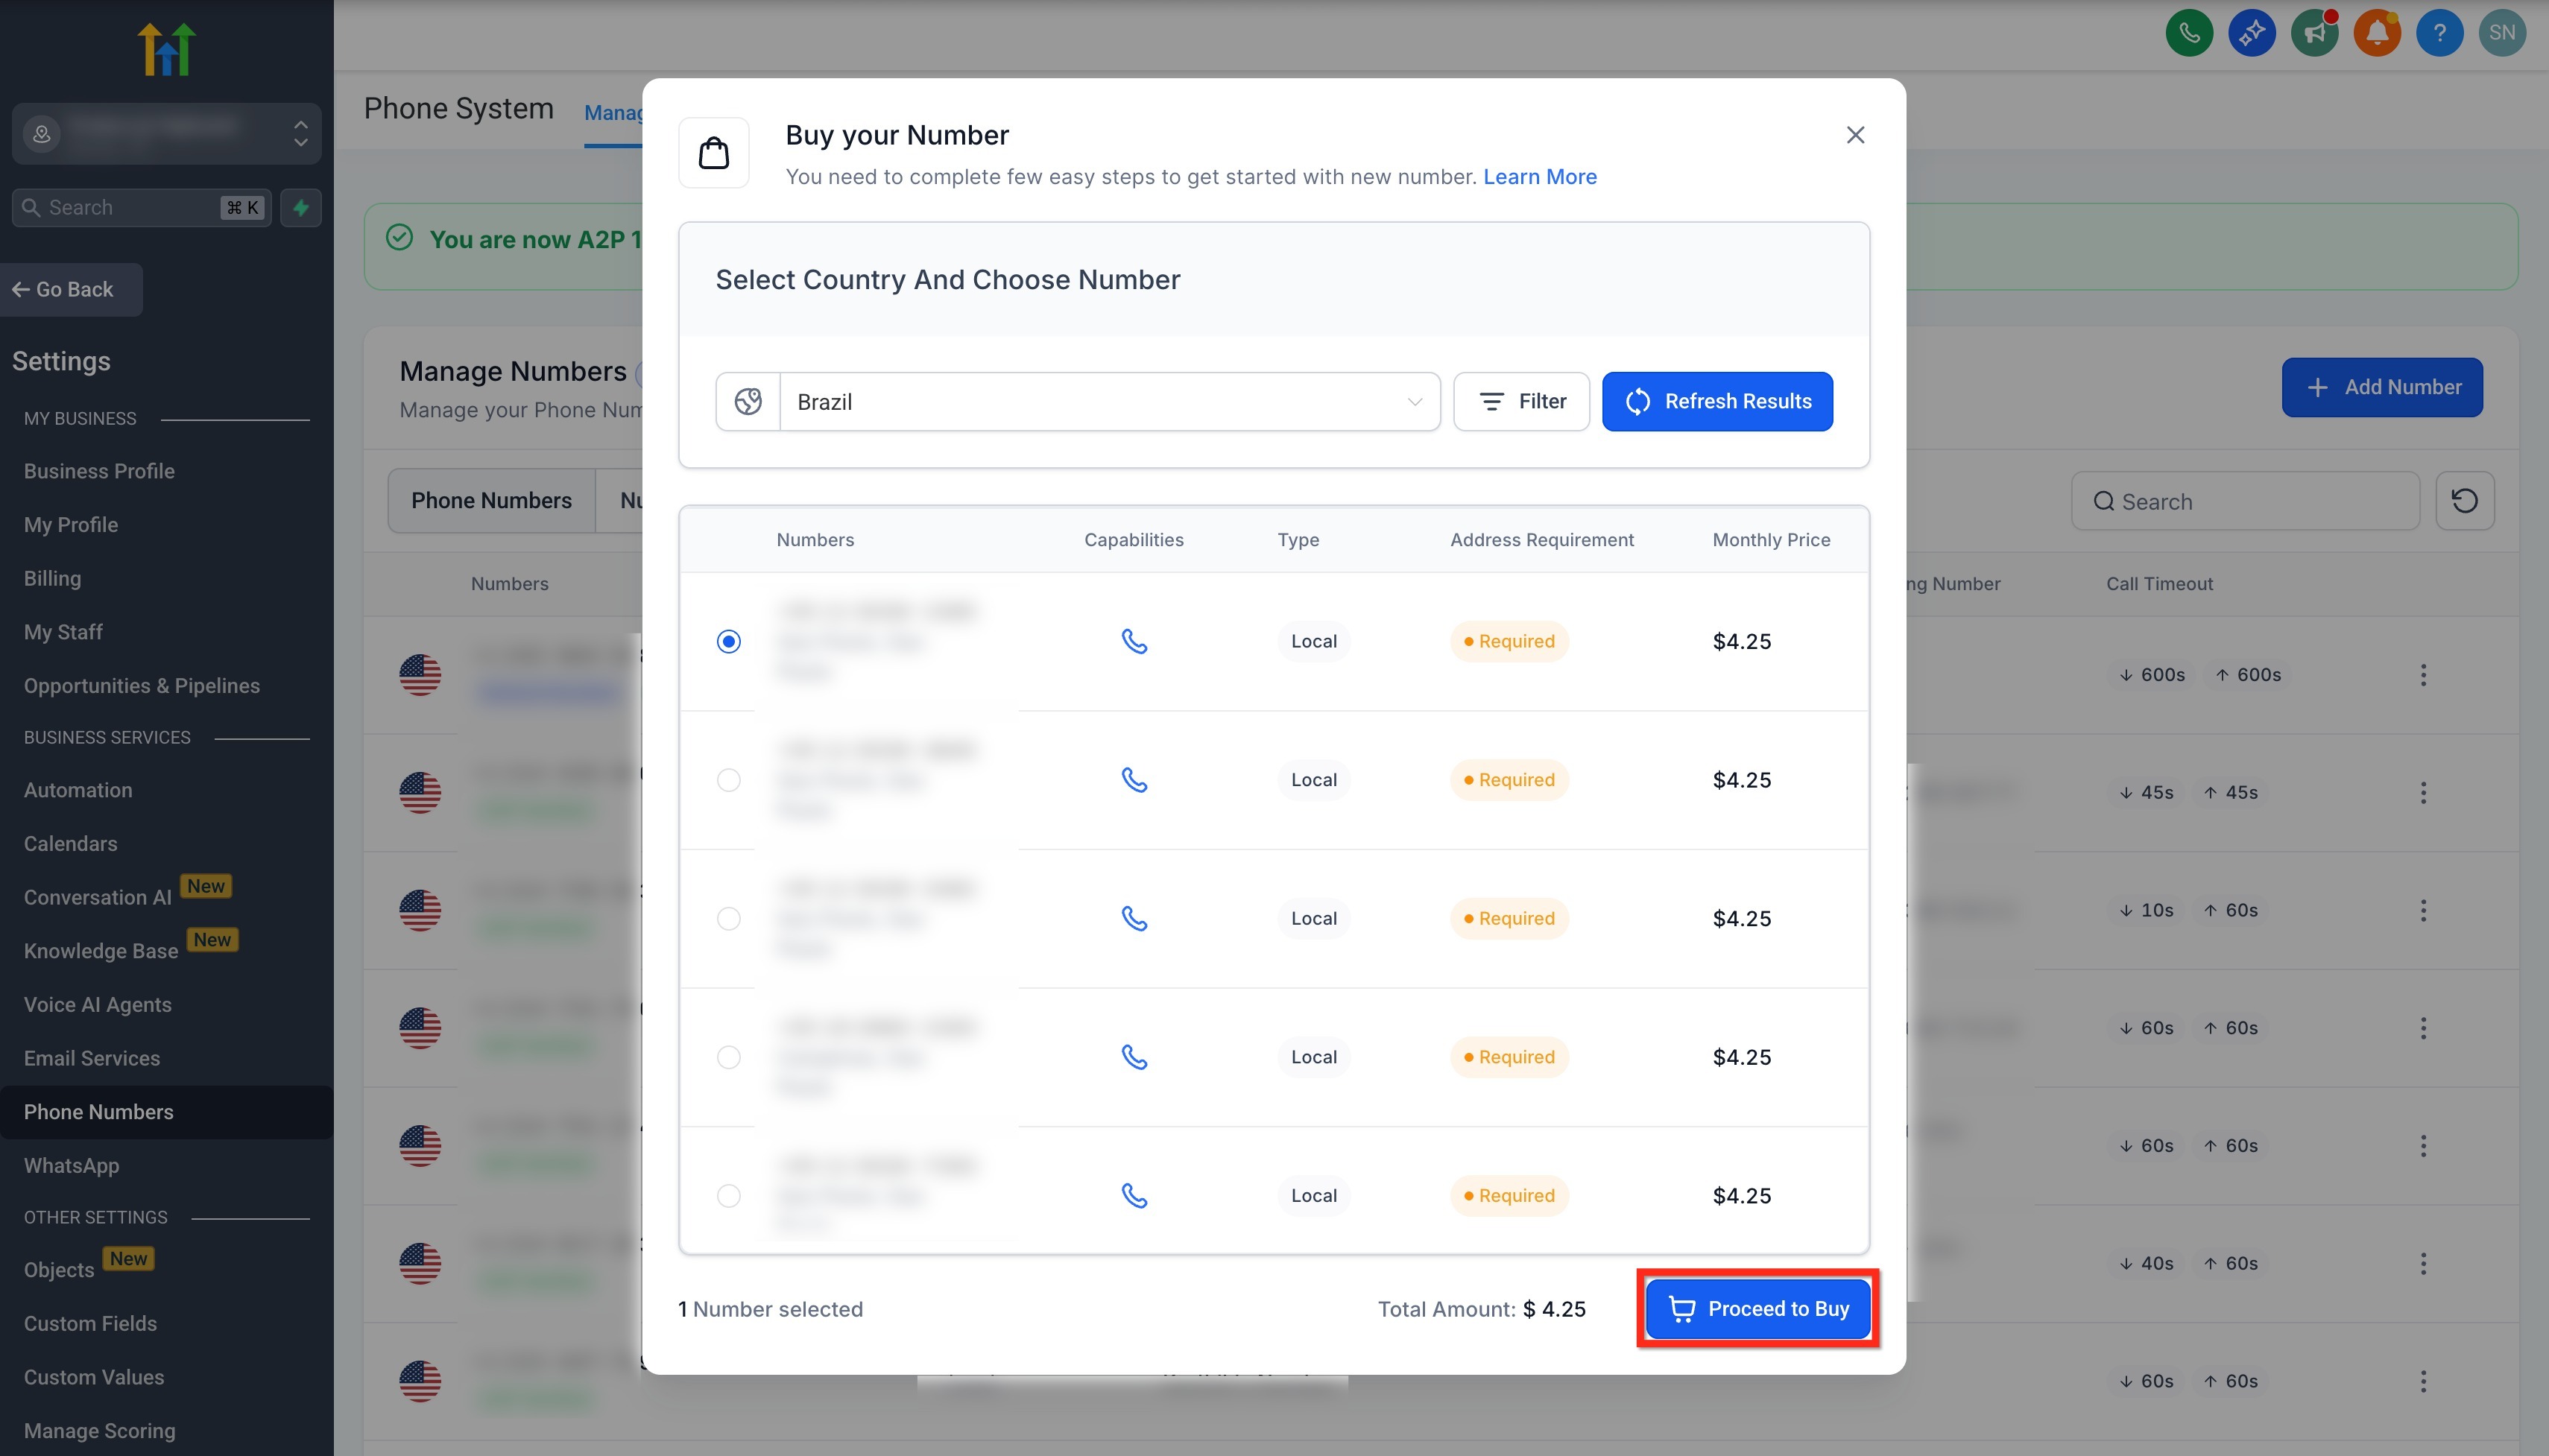The image size is (2549, 1456).
Task: Click the lightning bolt quick actions icon
Action: (301, 208)
